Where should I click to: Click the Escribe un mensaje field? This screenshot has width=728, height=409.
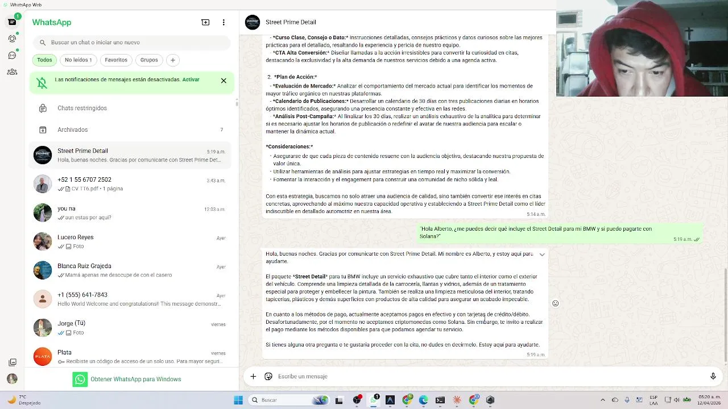[x=489, y=376]
